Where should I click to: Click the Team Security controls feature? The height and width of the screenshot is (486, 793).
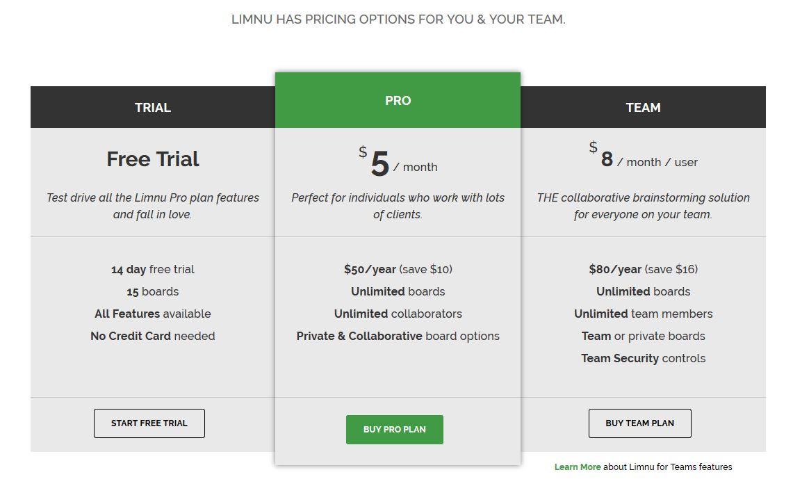[644, 358]
